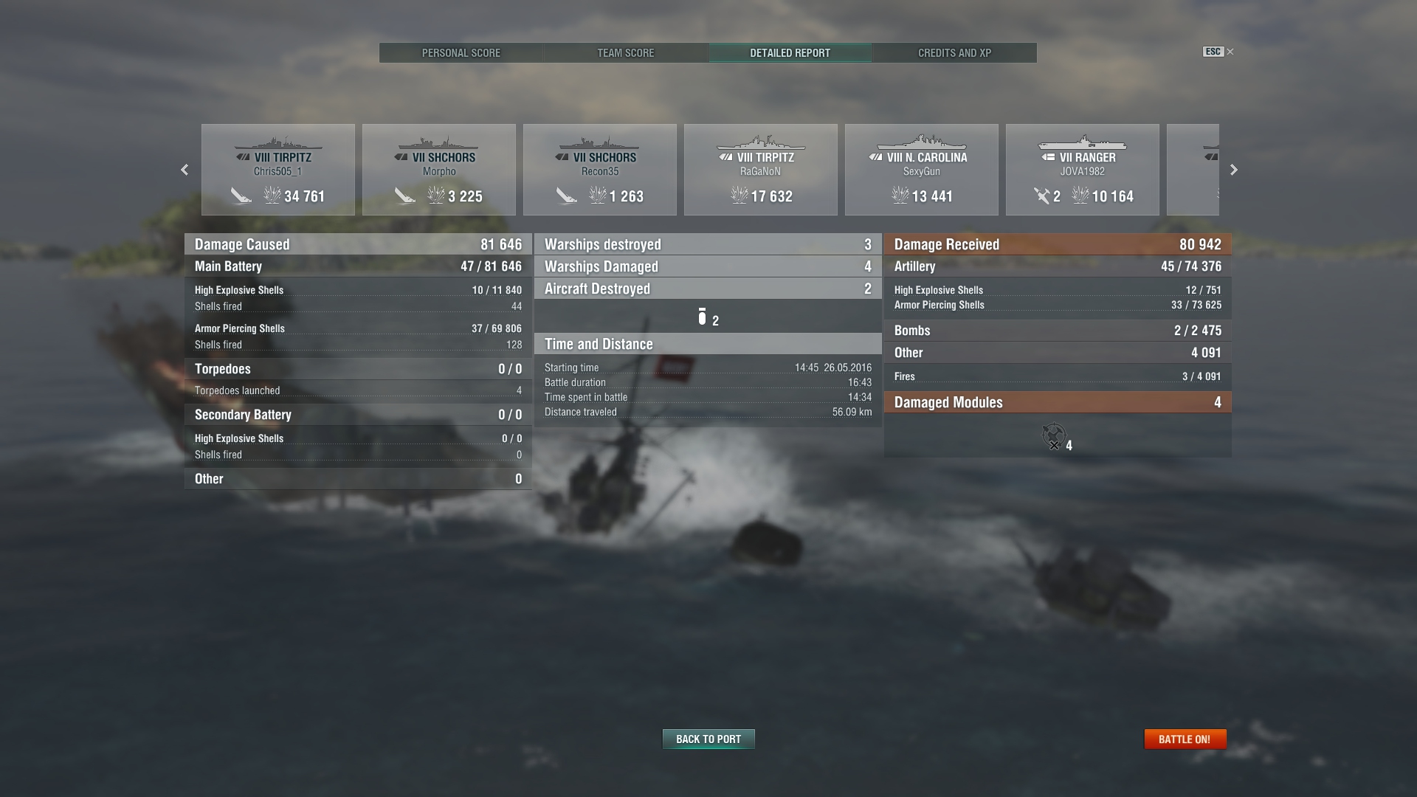
Task: Click the Back to Port button
Action: 708,739
